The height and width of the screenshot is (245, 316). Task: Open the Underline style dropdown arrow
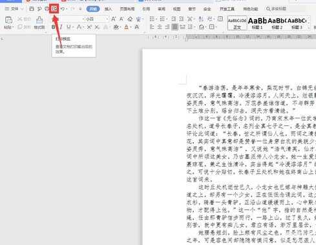(73, 27)
